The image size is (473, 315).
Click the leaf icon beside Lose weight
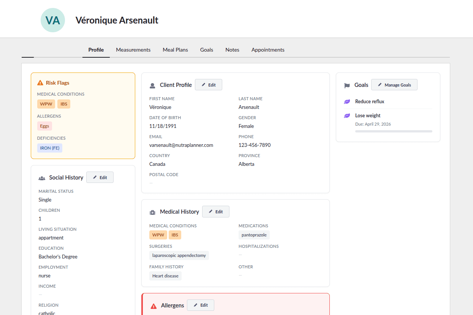347,116
